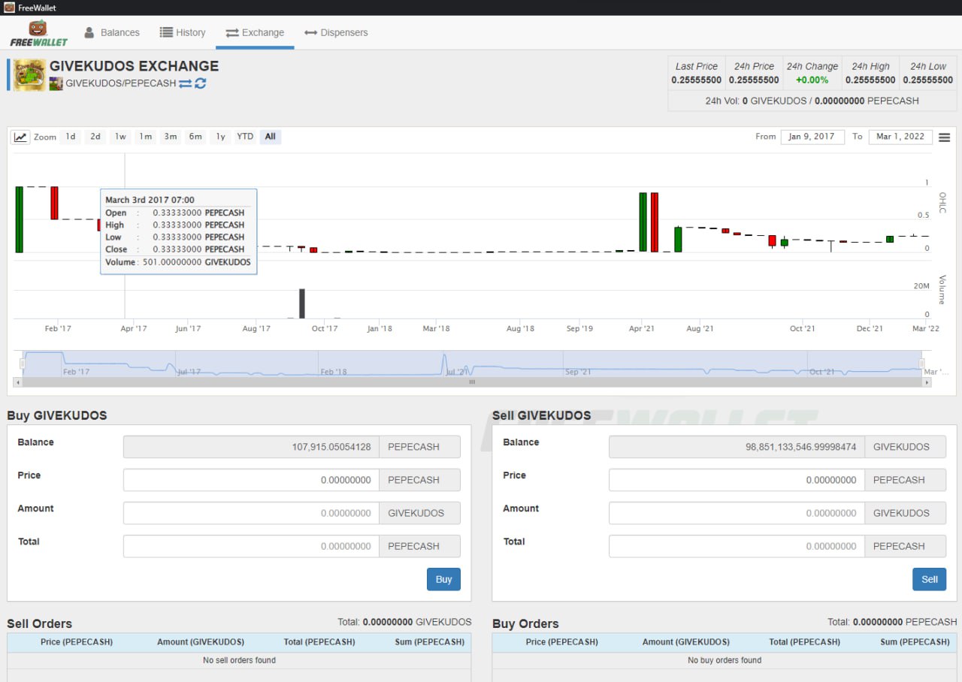Toggle chart type line icon
This screenshot has height=682, width=962.
click(x=20, y=137)
